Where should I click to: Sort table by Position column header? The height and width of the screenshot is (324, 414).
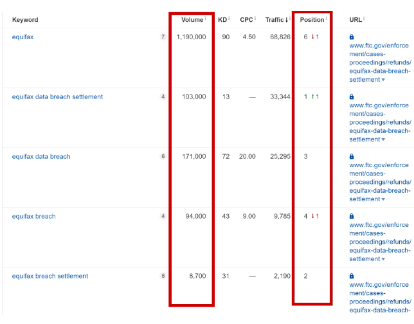click(312, 20)
